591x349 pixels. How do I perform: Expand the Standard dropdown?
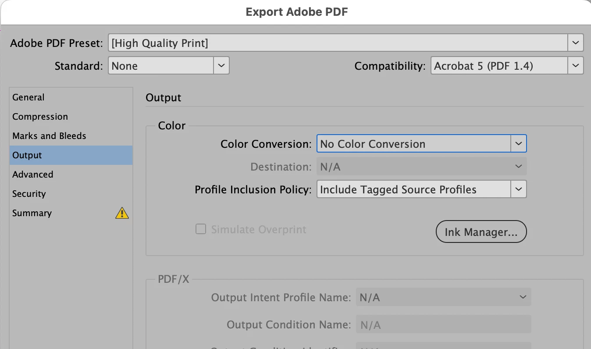[221, 66]
